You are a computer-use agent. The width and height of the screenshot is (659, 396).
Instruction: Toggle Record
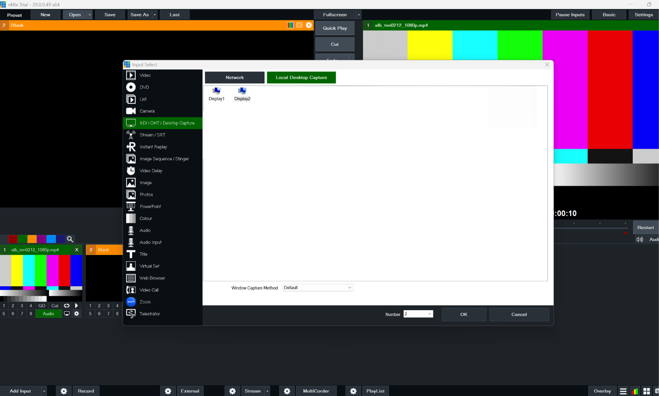pyautogui.click(x=86, y=391)
